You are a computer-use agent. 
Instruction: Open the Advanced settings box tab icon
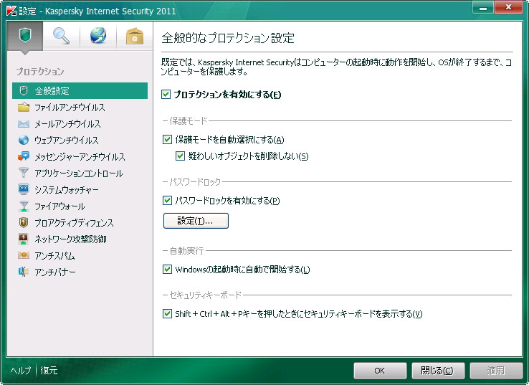[135, 36]
